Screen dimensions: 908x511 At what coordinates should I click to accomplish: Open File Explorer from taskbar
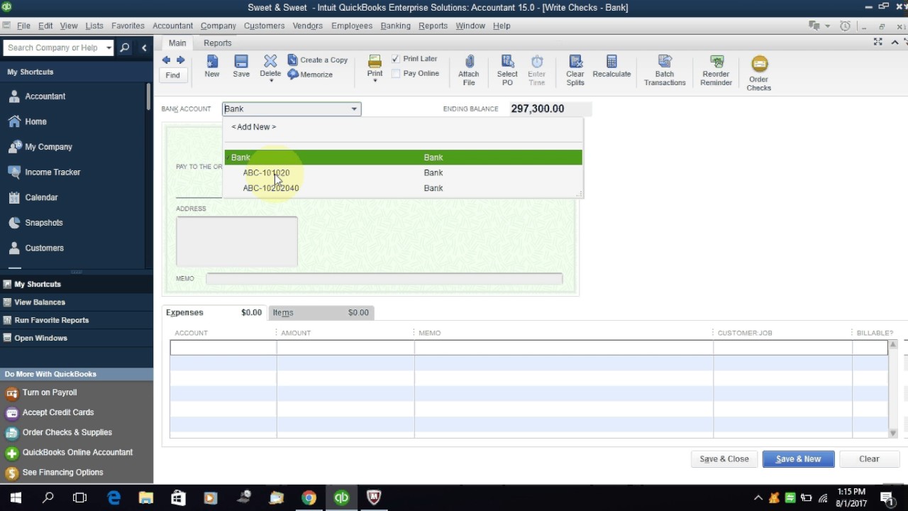point(145,498)
